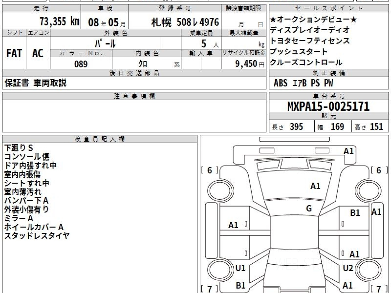This screenshot has width=391, height=293.
Task: Click the 注意事項欄 header
Action: pos(134,96)
